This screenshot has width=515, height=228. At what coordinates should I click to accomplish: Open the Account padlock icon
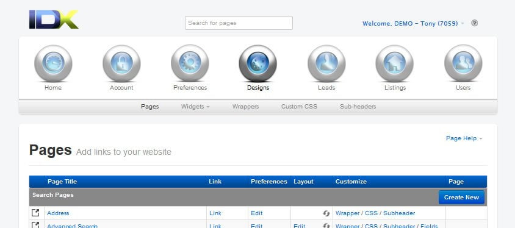click(x=121, y=63)
